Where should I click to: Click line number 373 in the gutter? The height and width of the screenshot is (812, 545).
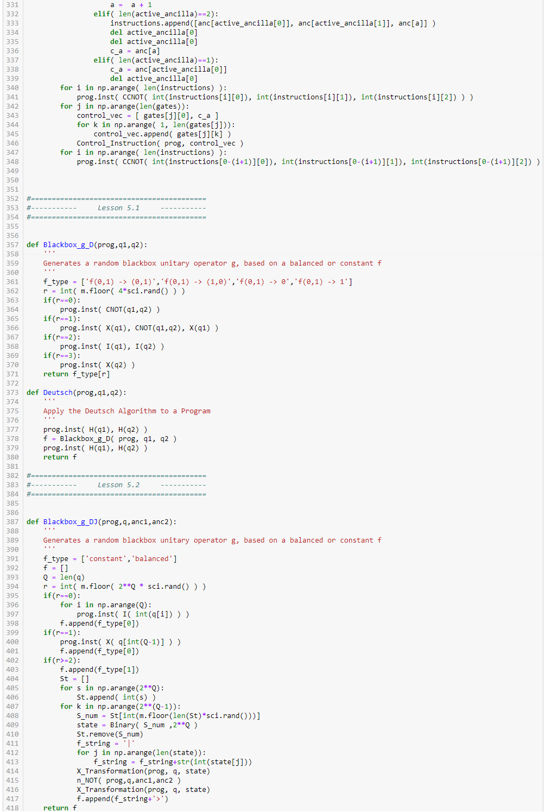pos(12,393)
